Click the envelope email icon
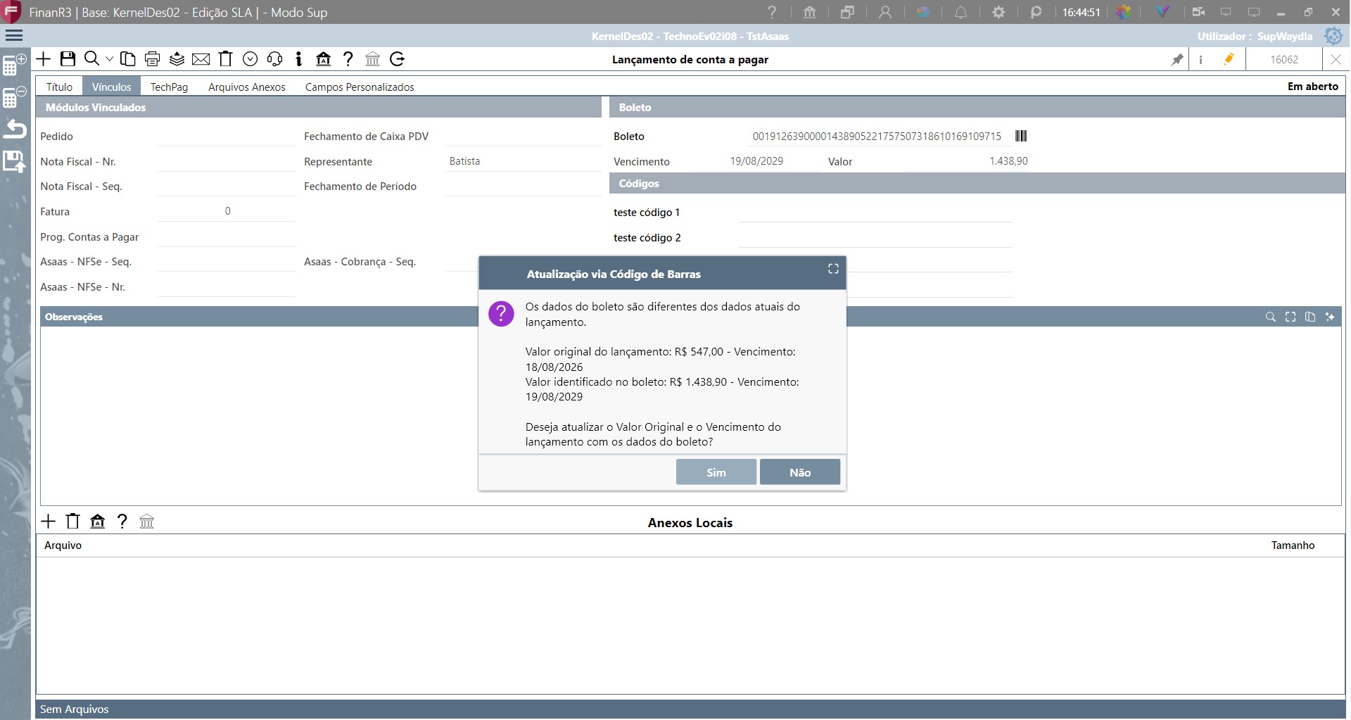Image resolution: width=1351 pixels, height=720 pixels. pos(201,59)
